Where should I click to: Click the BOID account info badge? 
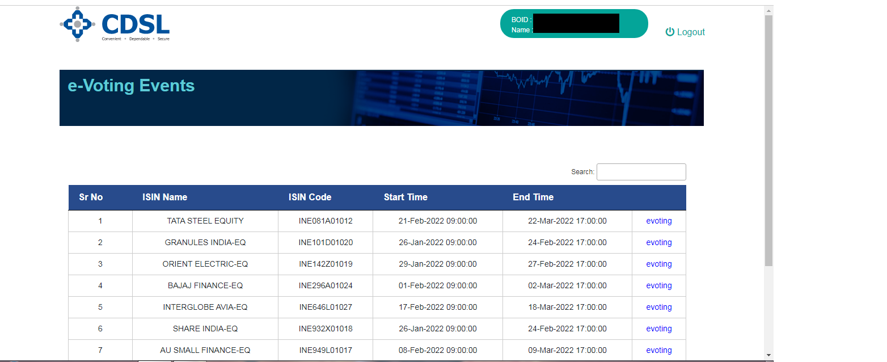pos(574,24)
